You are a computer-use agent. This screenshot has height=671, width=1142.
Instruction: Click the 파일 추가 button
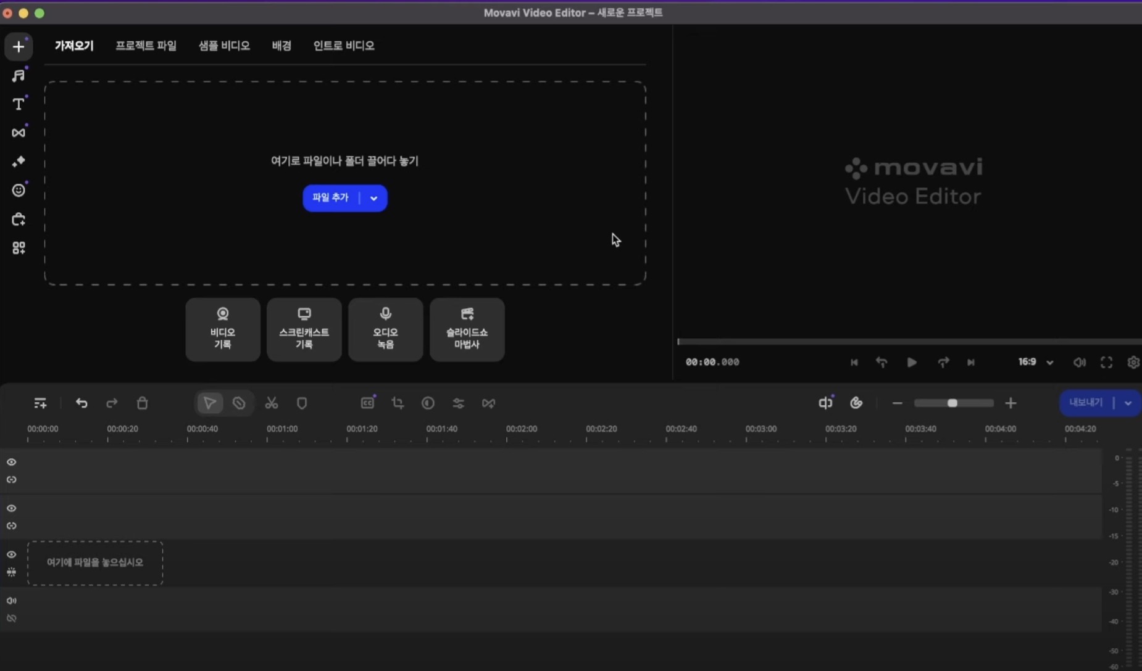[x=331, y=198]
